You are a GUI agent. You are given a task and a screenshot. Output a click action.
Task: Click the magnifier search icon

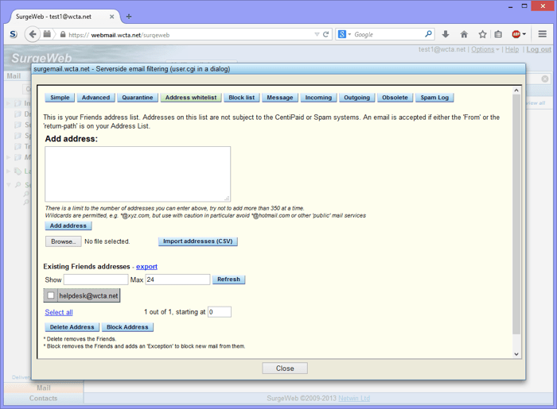428,34
